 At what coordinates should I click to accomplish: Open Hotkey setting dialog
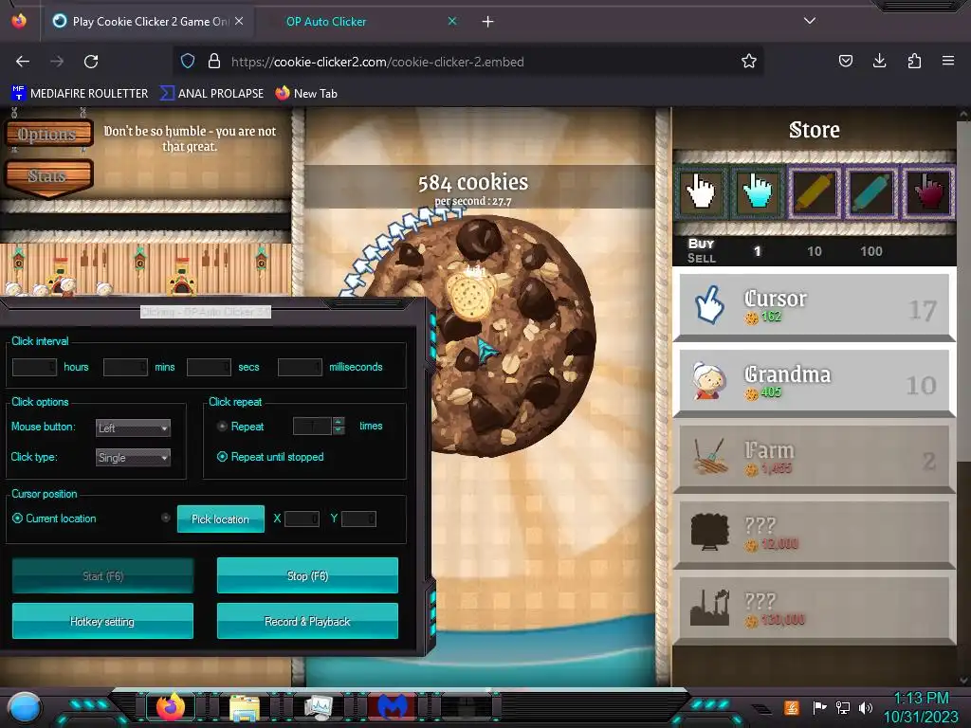coord(102,621)
